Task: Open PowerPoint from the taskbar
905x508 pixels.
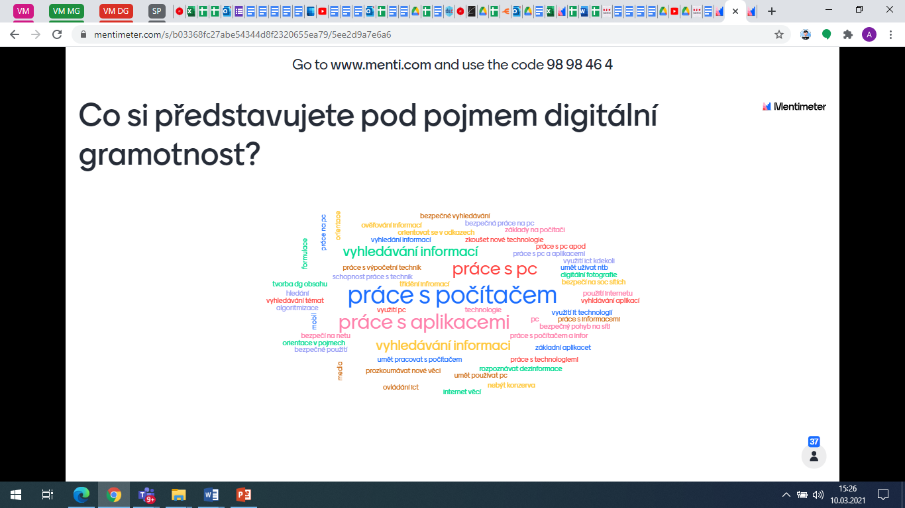Action: coord(244,494)
